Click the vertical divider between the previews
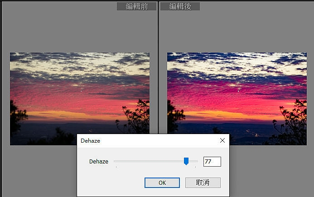Image resolution: width=314 pixels, height=197 pixels. [x=159, y=67]
